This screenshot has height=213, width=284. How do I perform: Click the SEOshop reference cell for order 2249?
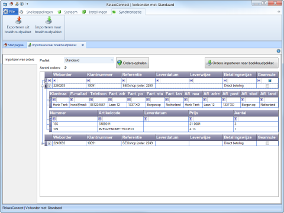(x=138, y=143)
